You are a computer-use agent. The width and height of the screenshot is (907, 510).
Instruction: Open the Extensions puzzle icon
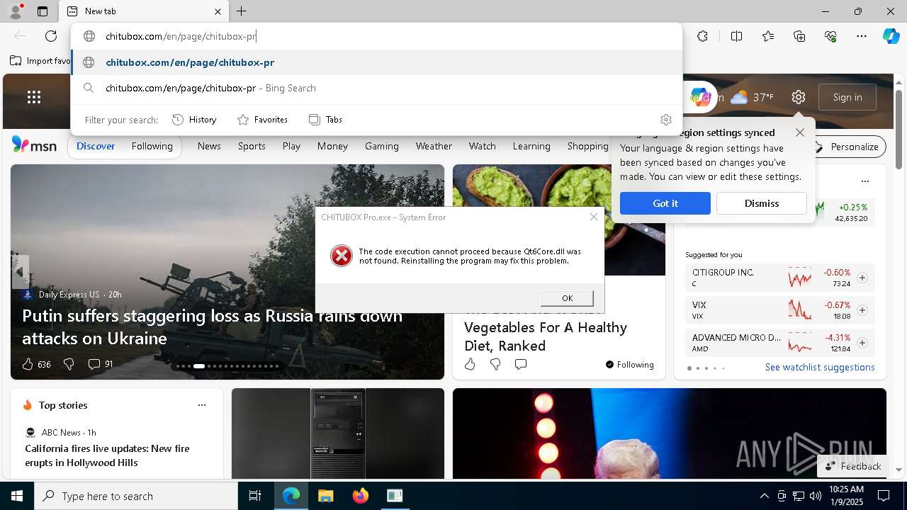point(702,36)
